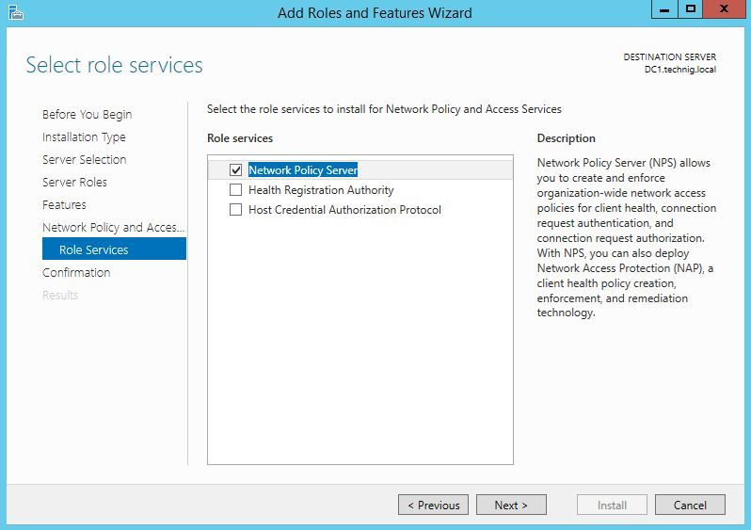Minimize the wizard window
751x530 pixels.
[665, 9]
